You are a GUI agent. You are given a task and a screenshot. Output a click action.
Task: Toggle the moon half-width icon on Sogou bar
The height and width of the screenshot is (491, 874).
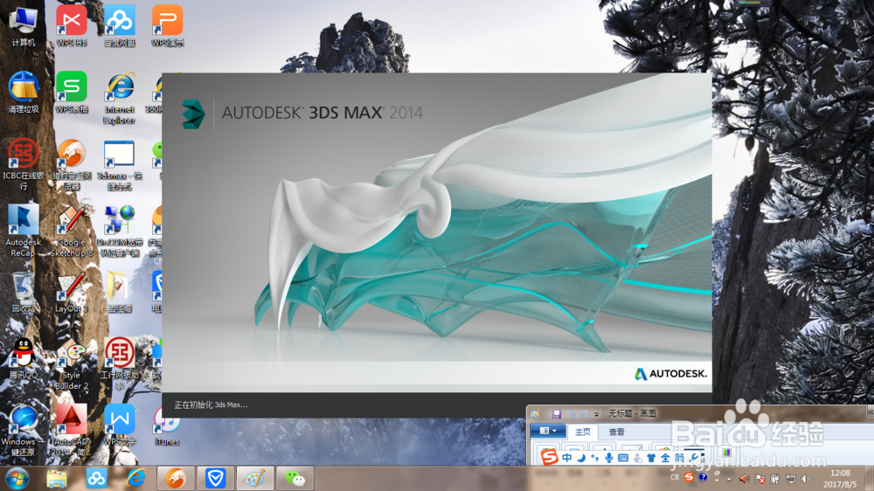tap(581, 458)
